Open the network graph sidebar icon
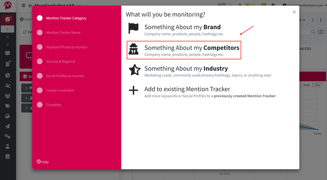Image resolution: width=327 pixels, height=180 pixels. [7, 85]
